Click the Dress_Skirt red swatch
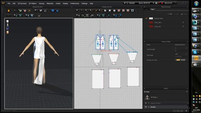Image resolution: width=201 pixels, height=113 pixels. point(151,22)
